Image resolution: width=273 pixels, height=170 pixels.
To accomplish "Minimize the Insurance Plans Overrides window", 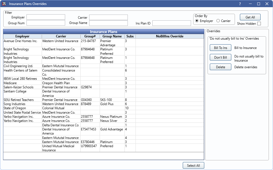I will [x=250, y=4].
